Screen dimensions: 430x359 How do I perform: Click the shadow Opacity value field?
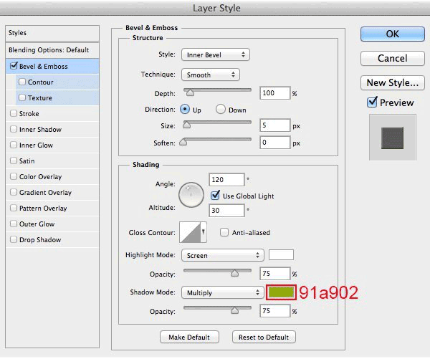[274, 311]
